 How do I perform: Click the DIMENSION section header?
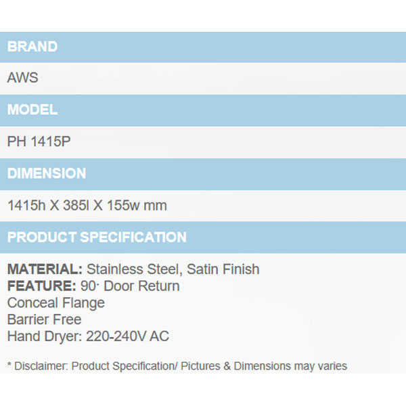point(47,173)
